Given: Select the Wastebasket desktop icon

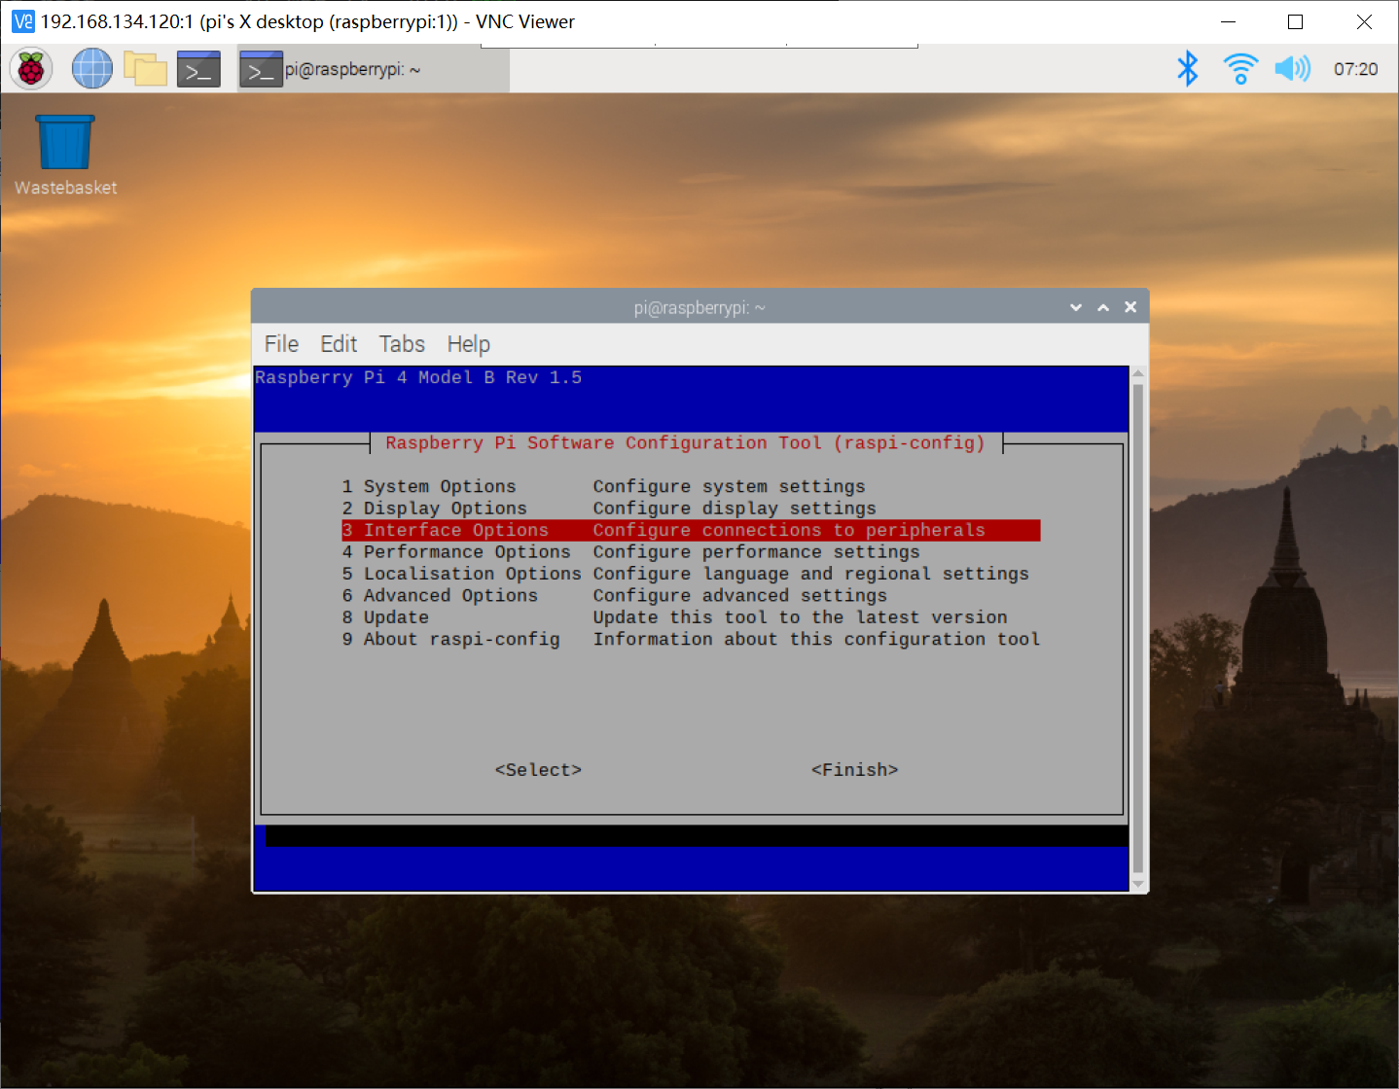Looking at the screenshot, I should [x=65, y=156].
